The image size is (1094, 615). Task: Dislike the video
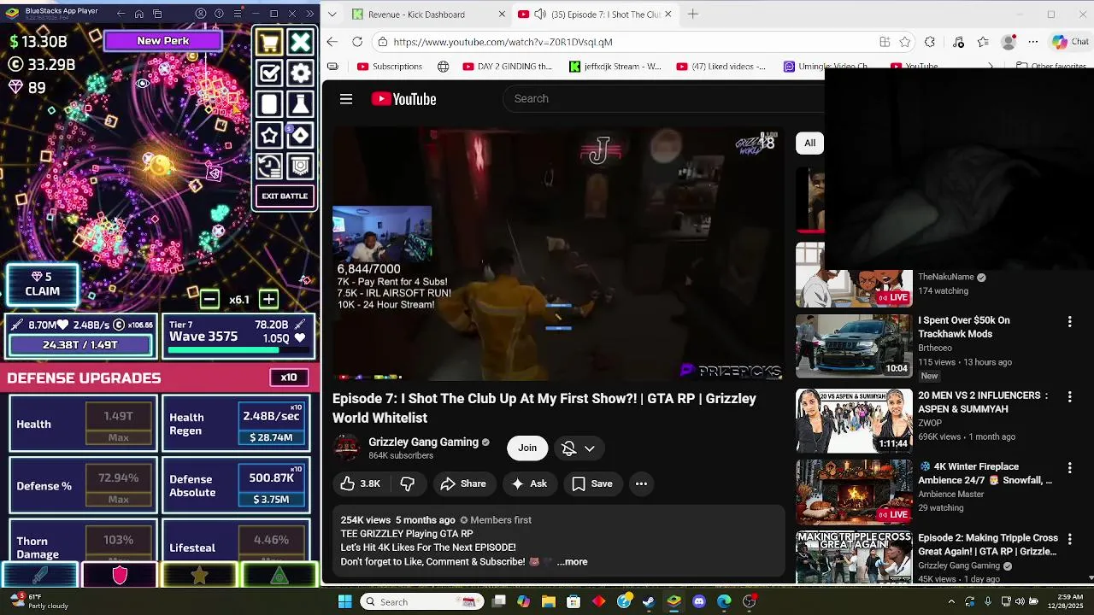(408, 483)
